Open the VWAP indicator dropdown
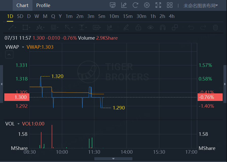 (x=23, y=47)
